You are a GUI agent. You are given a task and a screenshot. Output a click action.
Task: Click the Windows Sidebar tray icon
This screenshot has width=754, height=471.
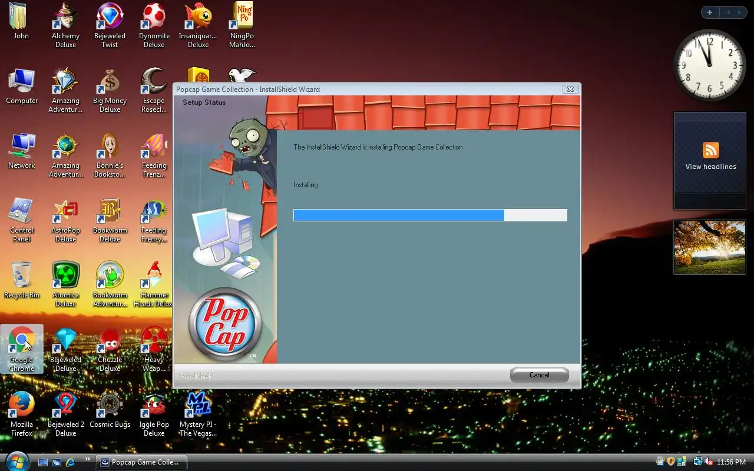tap(682, 462)
